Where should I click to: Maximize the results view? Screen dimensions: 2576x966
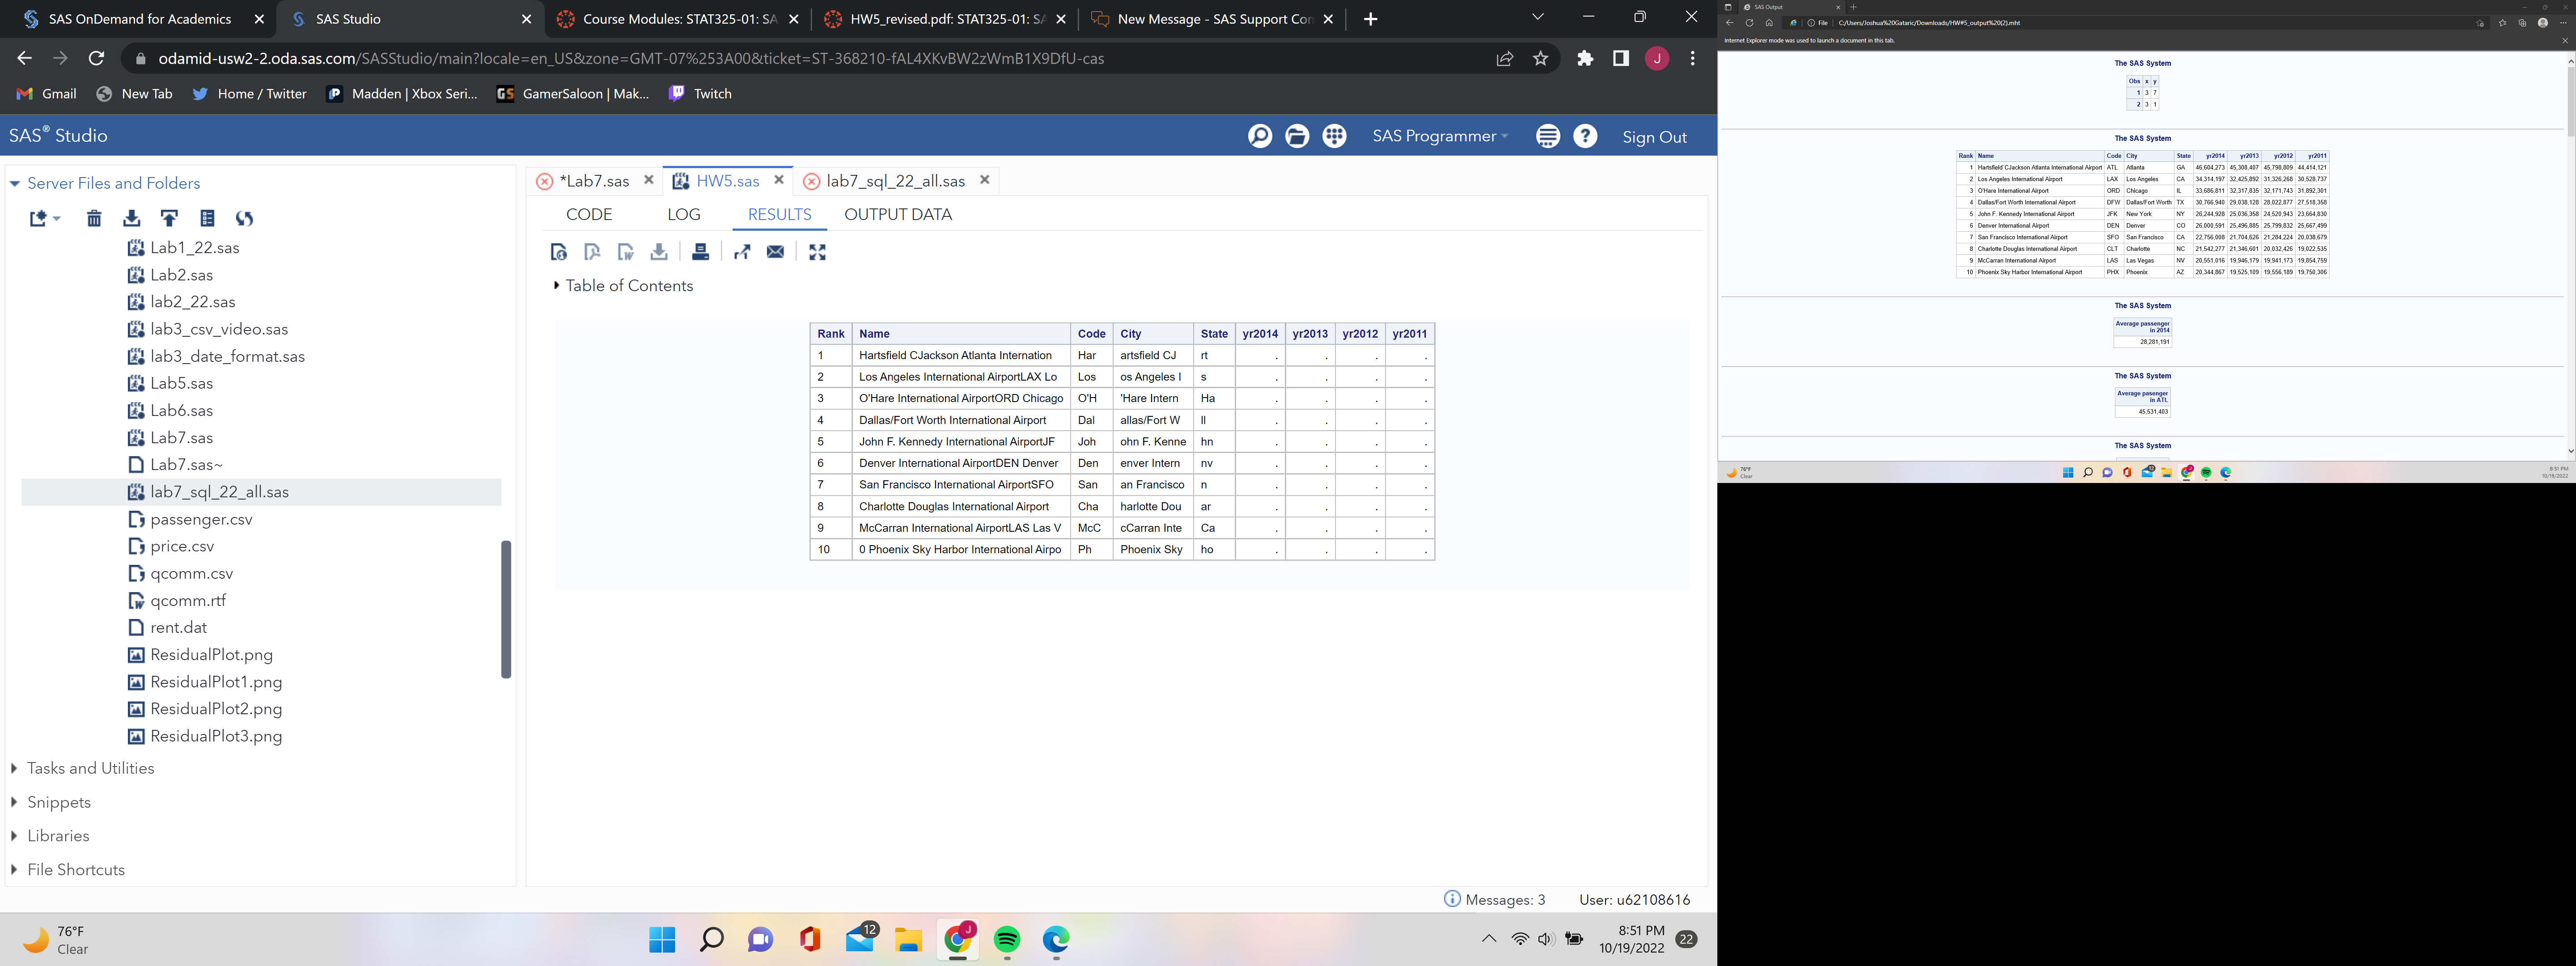point(818,252)
